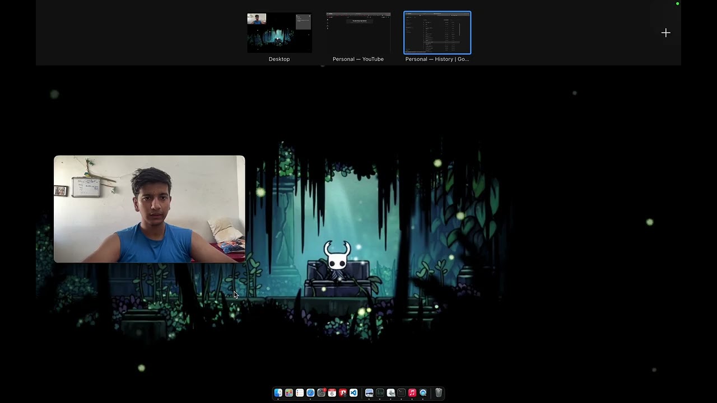The width and height of the screenshot is (717, 403).
Task: Launch Safari from the Dock
Action: click(310, 393)
